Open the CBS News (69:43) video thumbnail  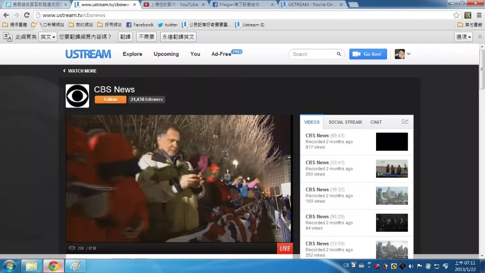click(392, 142)
